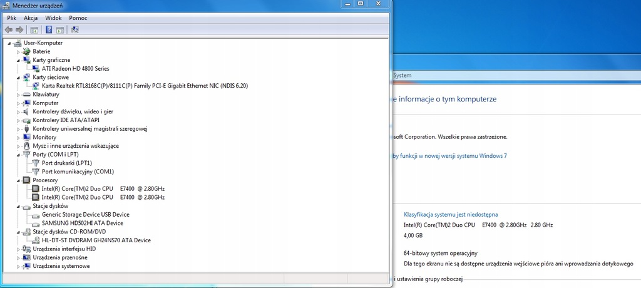Click the mouse icon for Mysz i inne urządzenia
This screenshot has height=288, width=641.
click(26, 146)
